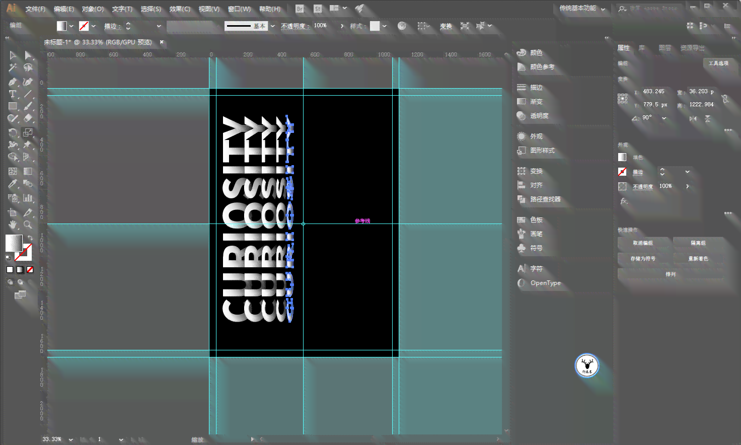741x445 pixels.
Task: Expand the opacity slider arrow in control bar
Action: (x=342, y=26)
